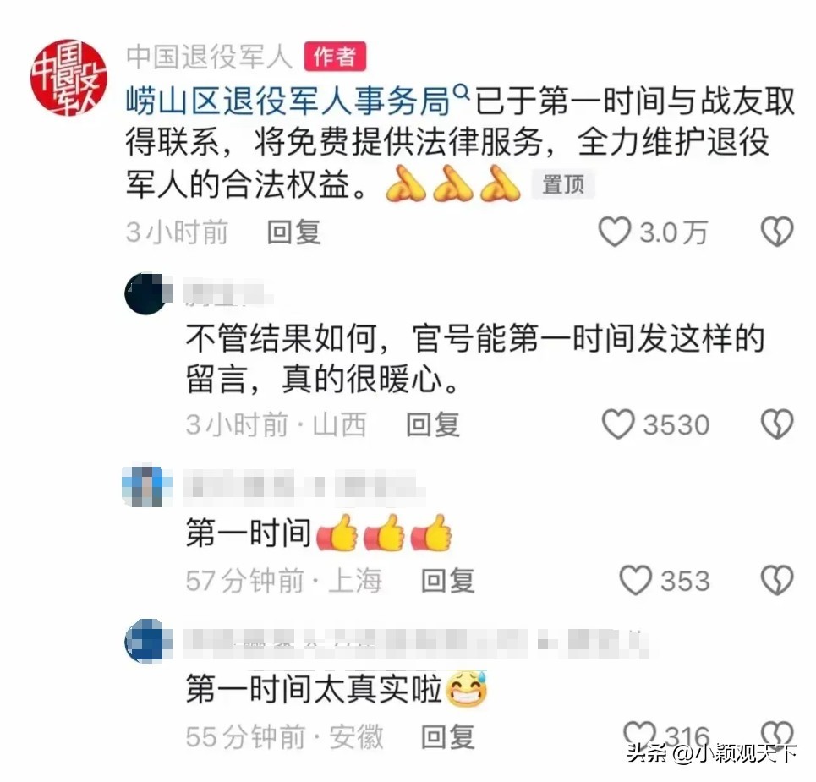This screenshot has height=782, width=816.
Task: Dislike the pinned author comment
Action: [777, 232]
